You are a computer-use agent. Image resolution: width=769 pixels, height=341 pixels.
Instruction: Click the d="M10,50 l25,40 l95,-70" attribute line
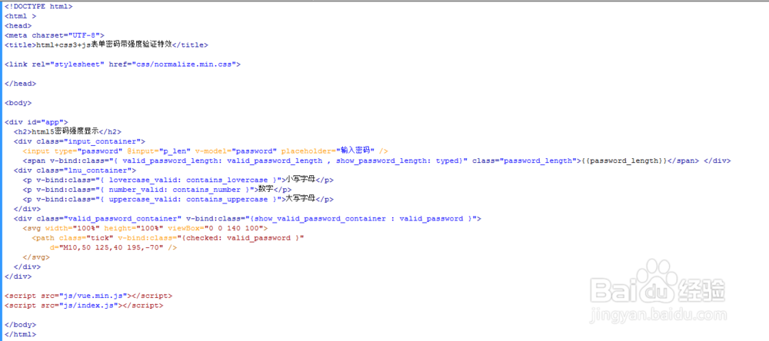pyautogui.click(x=113, y=247)
